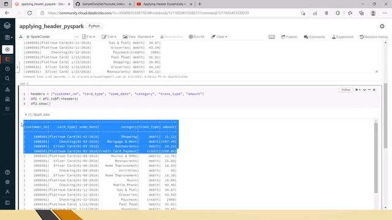Open cell 3 chevron options menu
This screenshot has width=392, height=220.
tap(364, 90)
